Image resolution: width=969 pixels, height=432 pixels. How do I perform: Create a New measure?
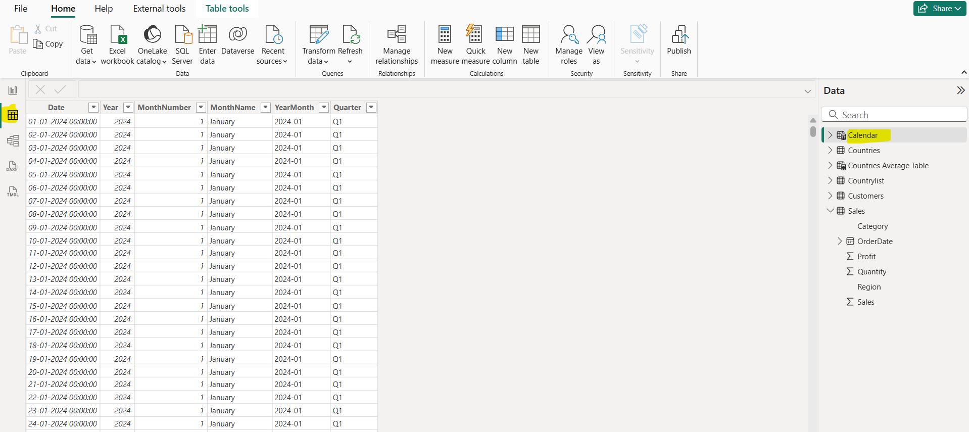coord(445,44)
